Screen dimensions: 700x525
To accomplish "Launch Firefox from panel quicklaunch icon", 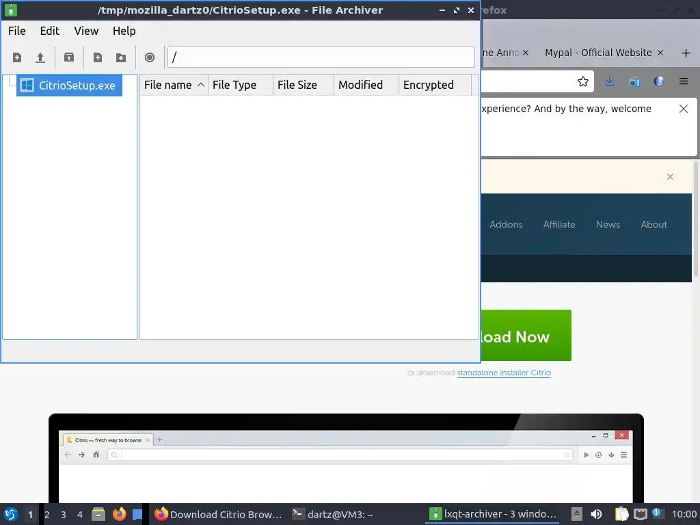I will click(x=119, y=514).
